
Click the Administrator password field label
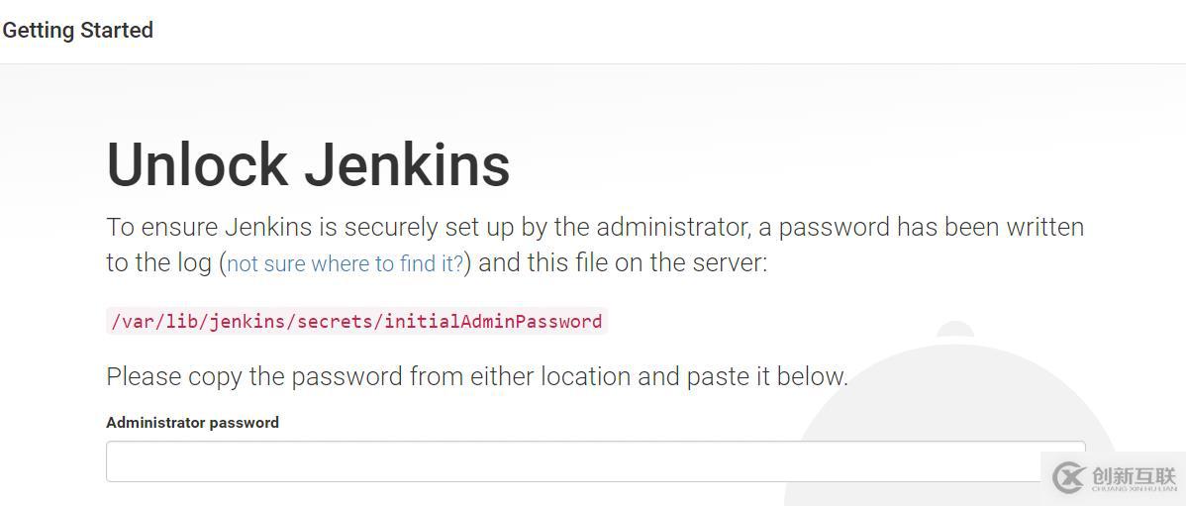point(192,422)
